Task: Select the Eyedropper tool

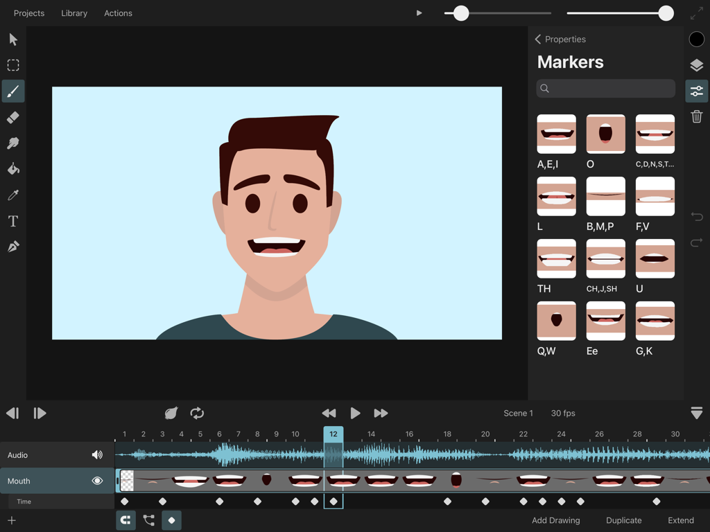Action: coord(12,195)
